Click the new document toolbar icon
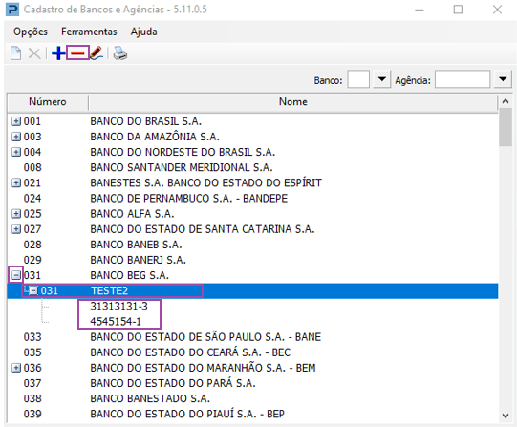This screenshot has height=427, width=517. [16, 53]
